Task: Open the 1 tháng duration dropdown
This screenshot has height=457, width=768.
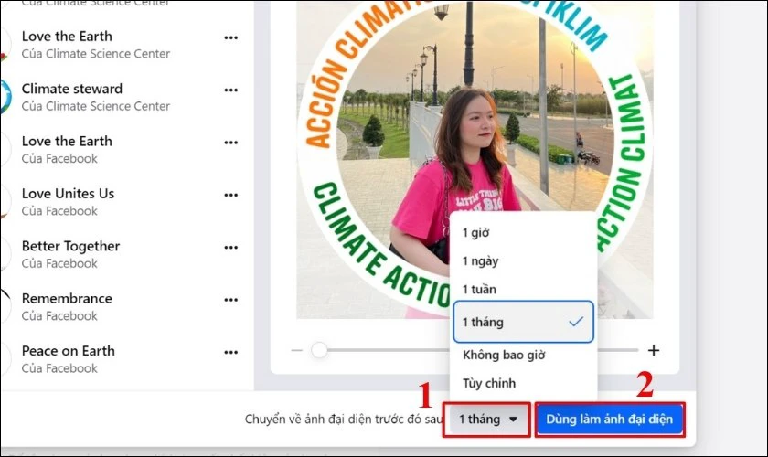Action: click(487, 420)
